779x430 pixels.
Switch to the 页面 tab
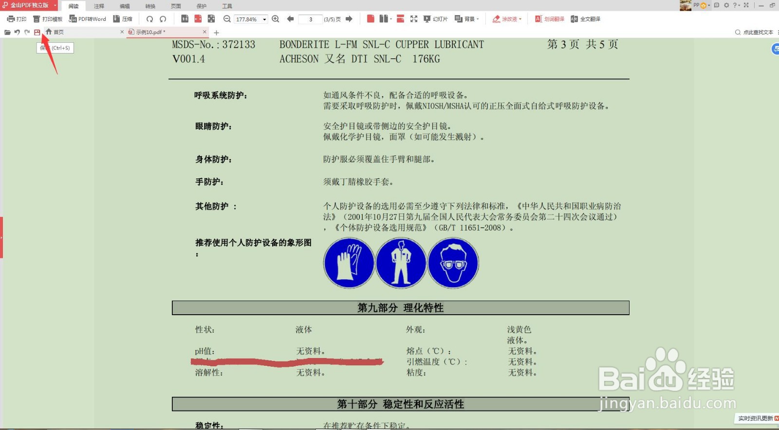click(176, 6)
